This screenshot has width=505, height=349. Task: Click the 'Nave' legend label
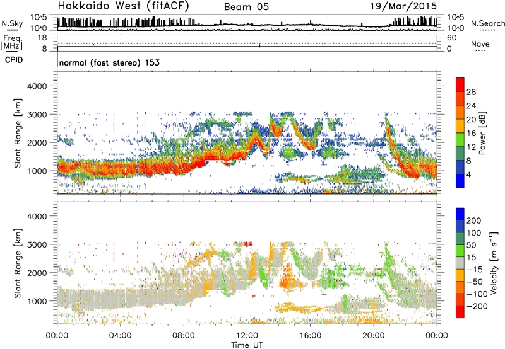click(x=480, y=44)
